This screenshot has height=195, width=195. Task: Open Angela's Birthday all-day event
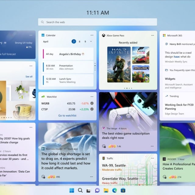coord(67,54)
